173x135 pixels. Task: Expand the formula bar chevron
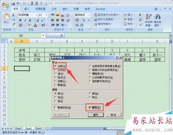pos(171,35)
